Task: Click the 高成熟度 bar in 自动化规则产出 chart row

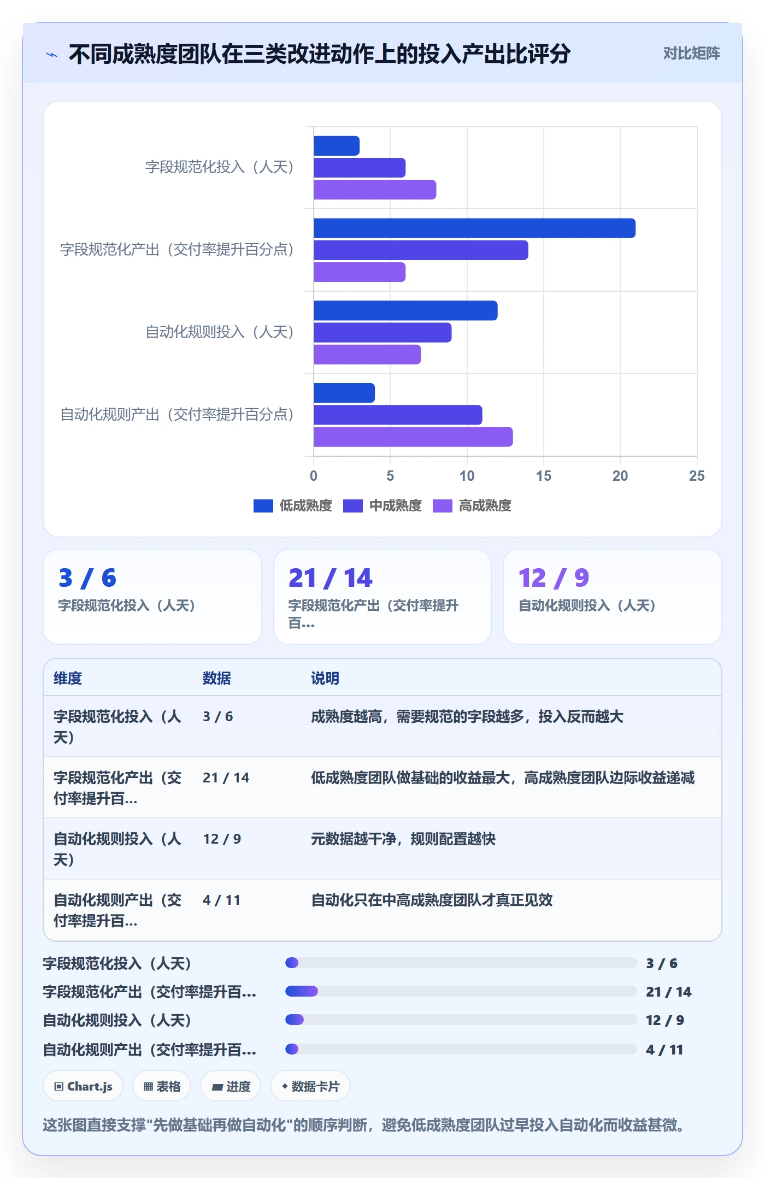Action: [413, 437]
